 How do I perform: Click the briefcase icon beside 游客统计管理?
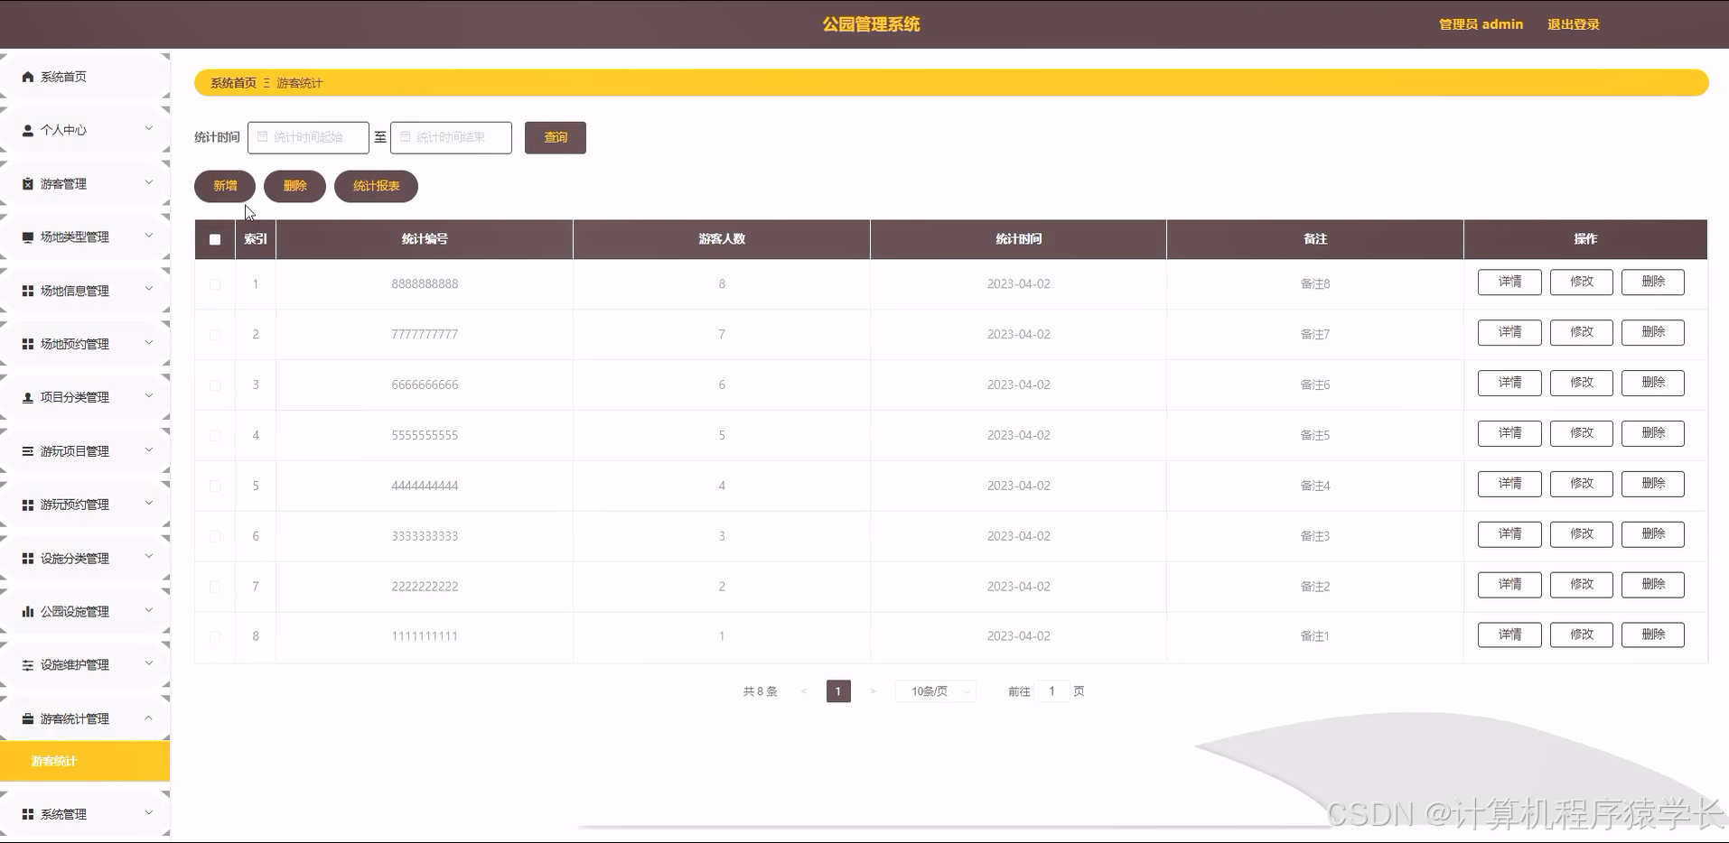28,718
